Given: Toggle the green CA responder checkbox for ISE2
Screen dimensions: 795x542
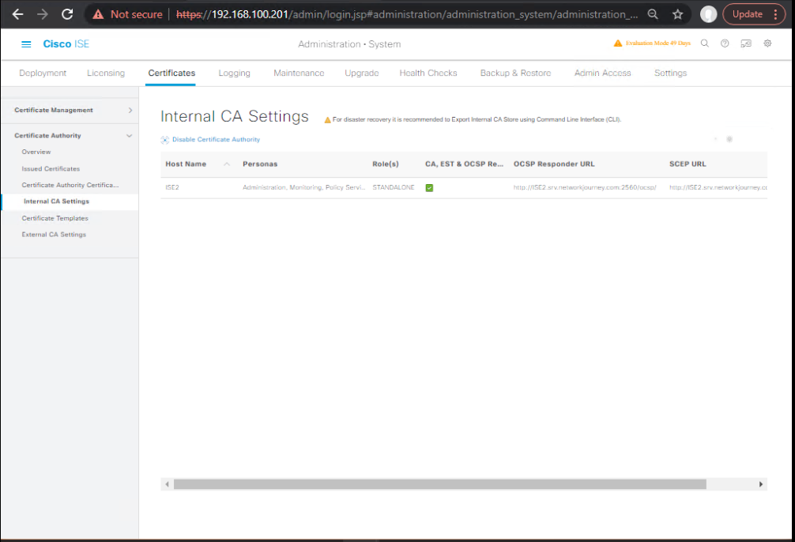Looking at the screenshot, I should (429, 188).
